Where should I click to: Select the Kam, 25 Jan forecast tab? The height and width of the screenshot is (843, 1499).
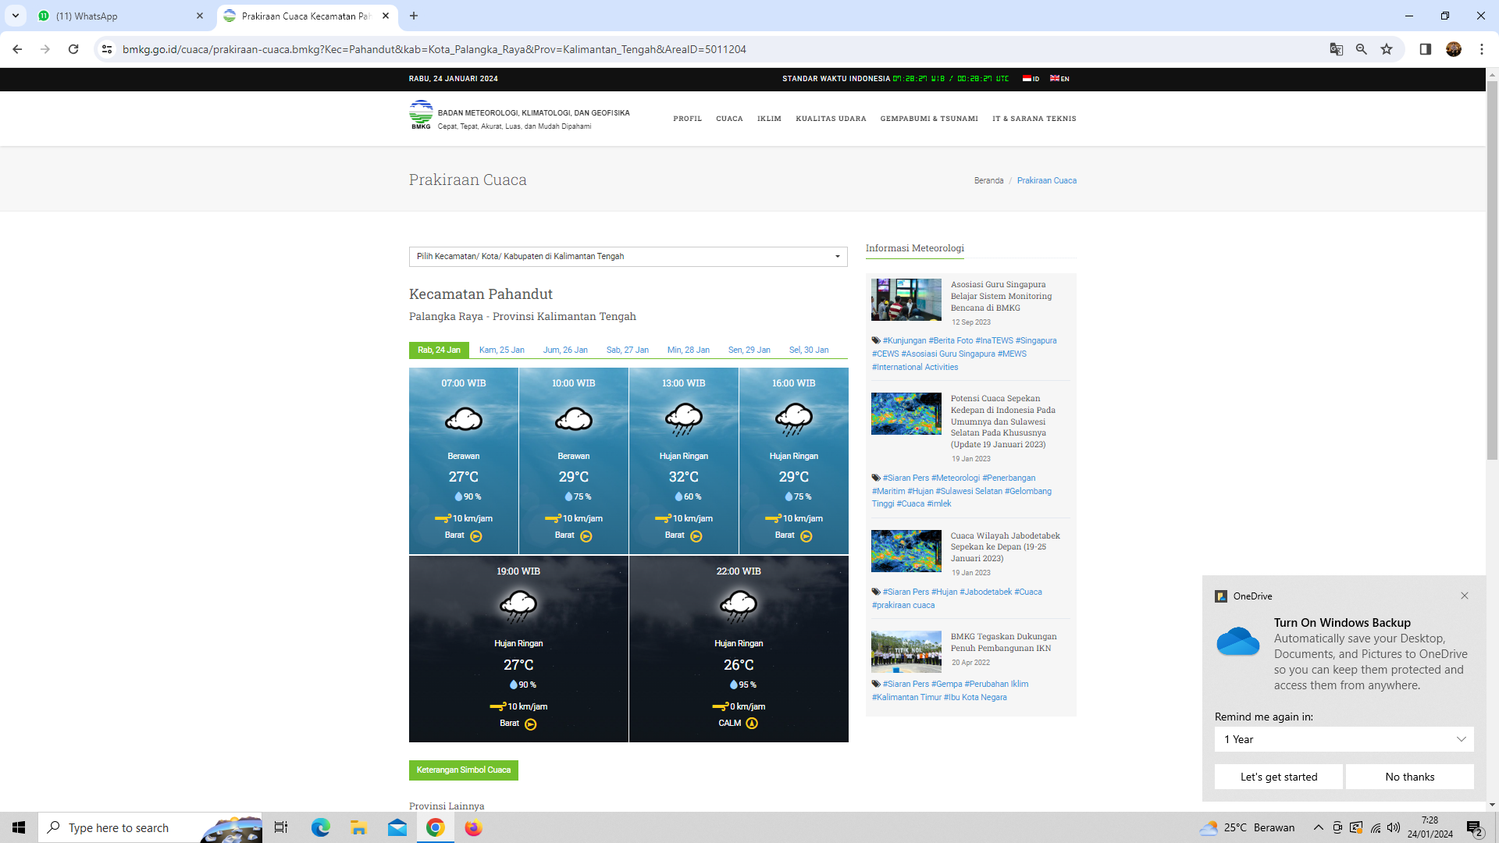pos(501,350)
